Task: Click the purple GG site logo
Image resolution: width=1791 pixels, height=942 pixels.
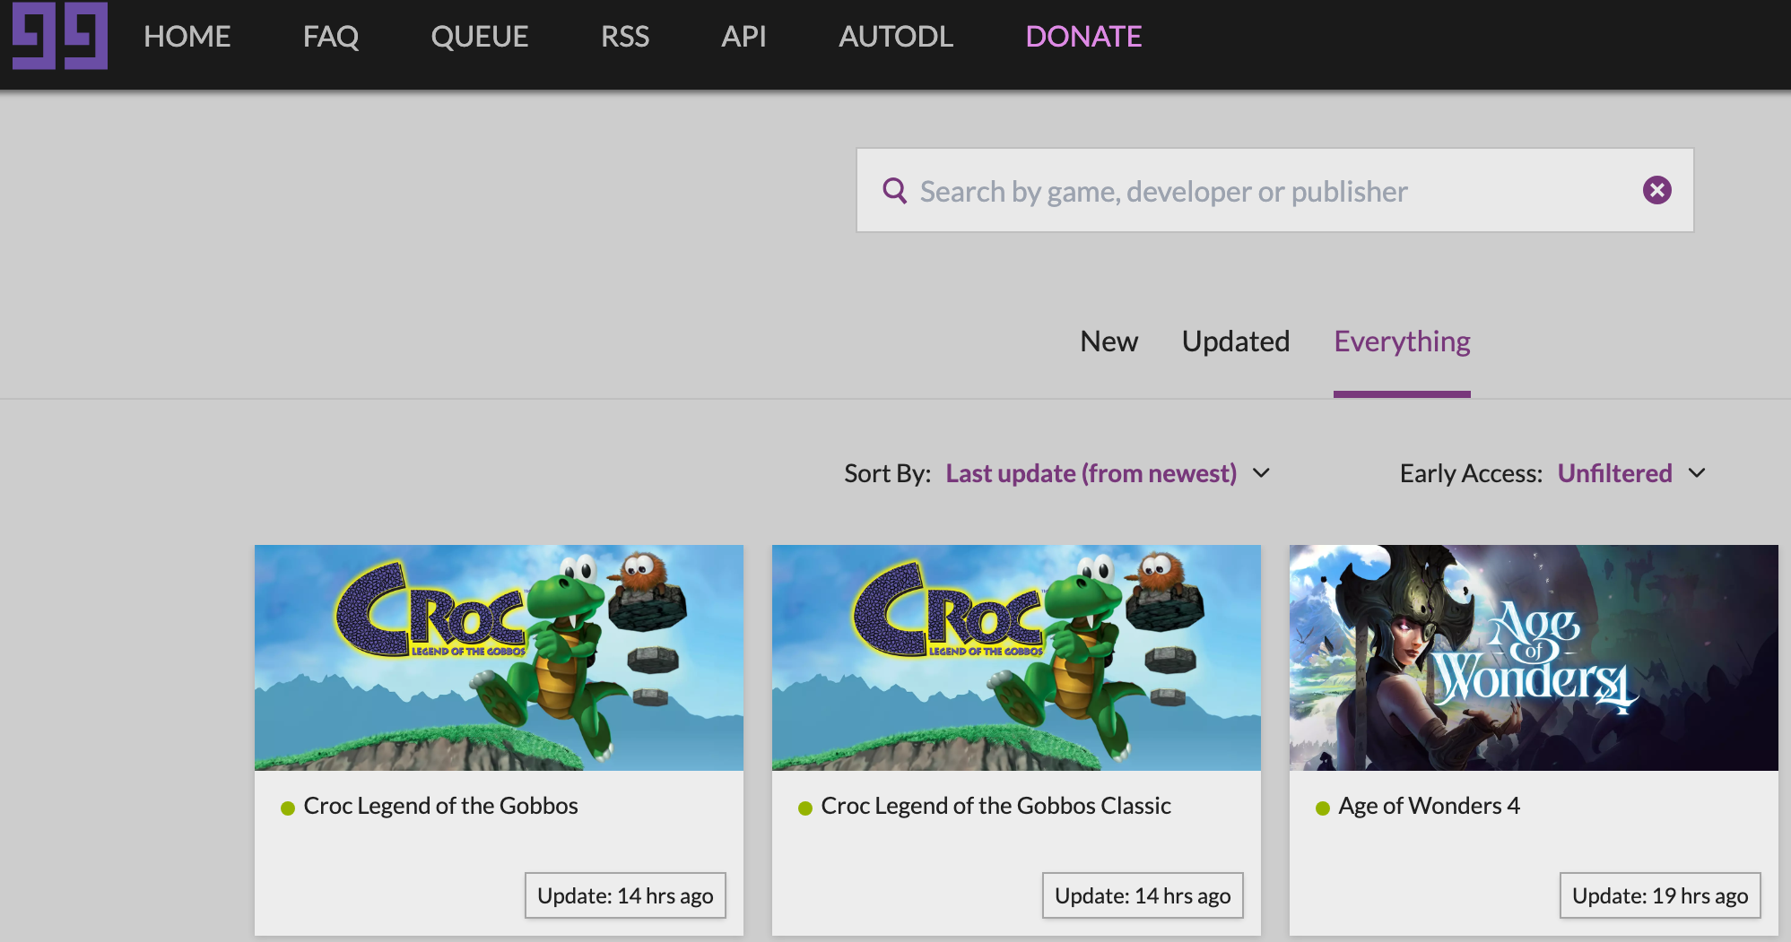Action: [60, 36]
